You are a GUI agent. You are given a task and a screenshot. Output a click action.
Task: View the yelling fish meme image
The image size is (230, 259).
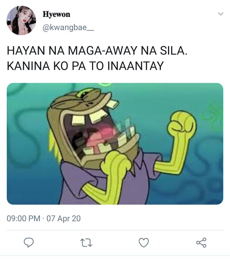click(x=115, y=144)
